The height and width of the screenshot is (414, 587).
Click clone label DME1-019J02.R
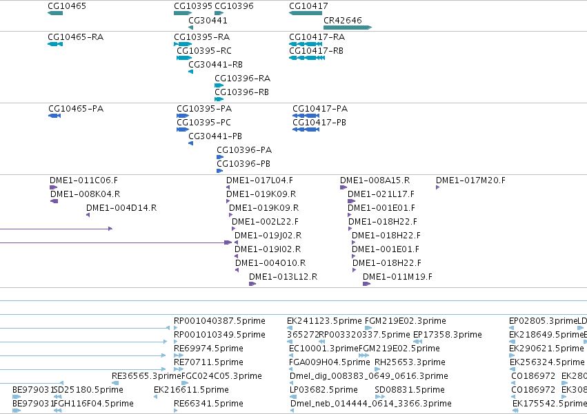pos(268,236)
